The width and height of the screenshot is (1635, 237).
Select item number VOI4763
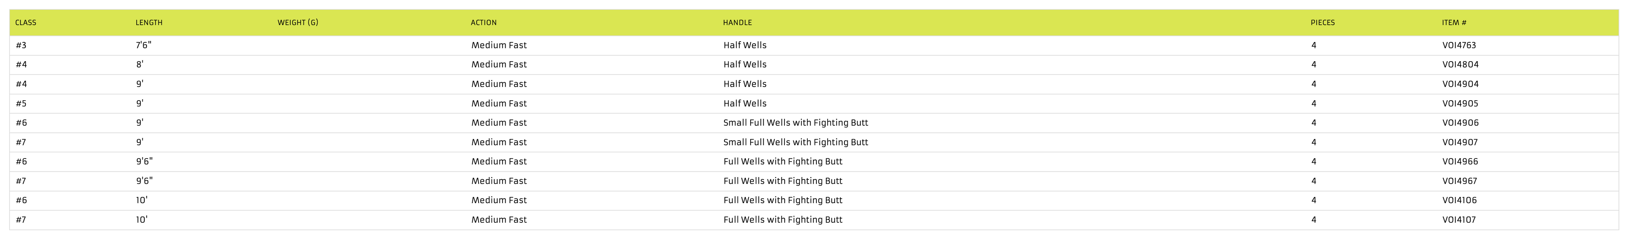1460,45
